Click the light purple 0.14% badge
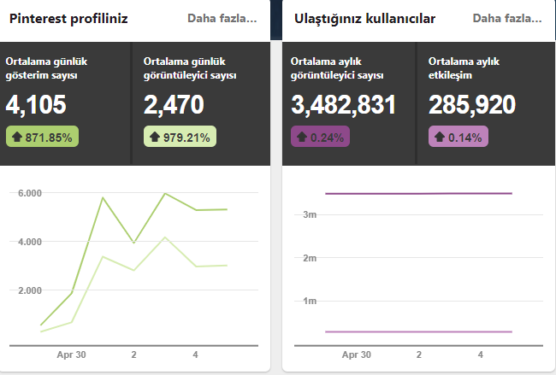 point(458,137)
